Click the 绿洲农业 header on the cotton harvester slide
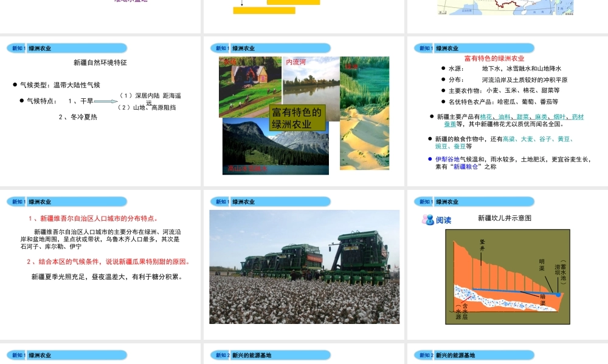608x364 pixels. point(244,202)
